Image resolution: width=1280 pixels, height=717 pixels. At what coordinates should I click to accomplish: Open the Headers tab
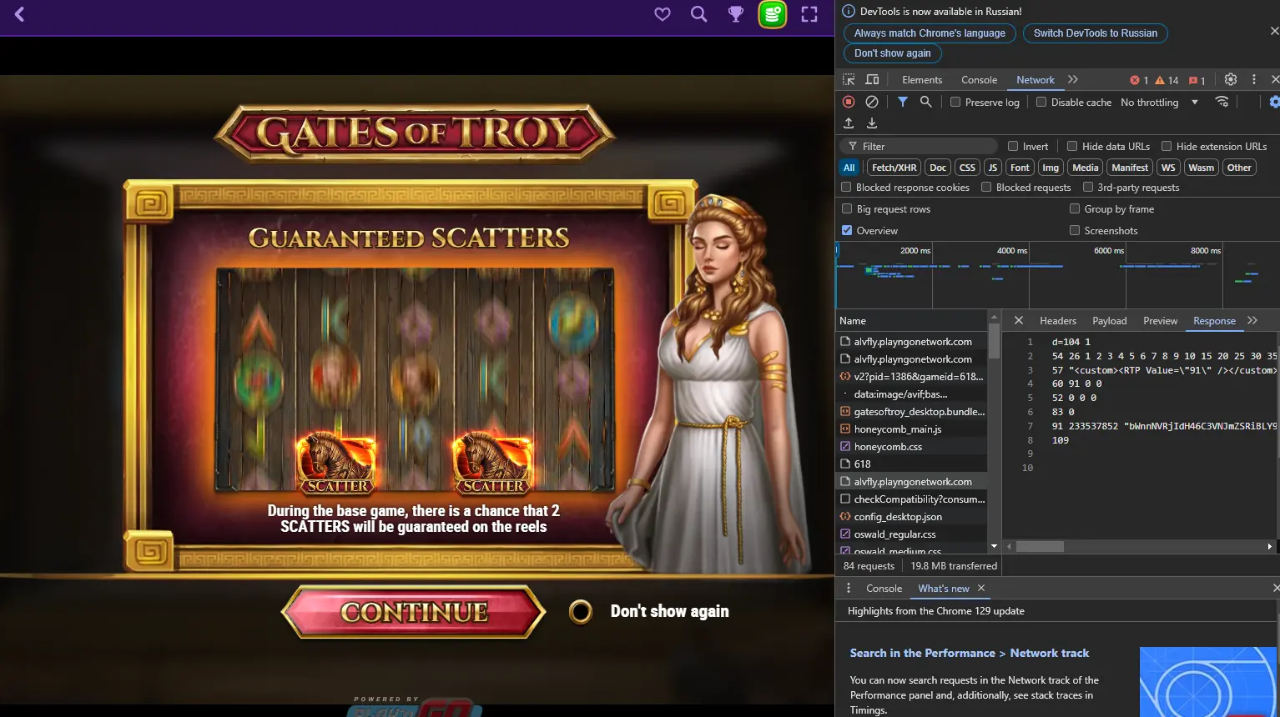click(1058, 320)
